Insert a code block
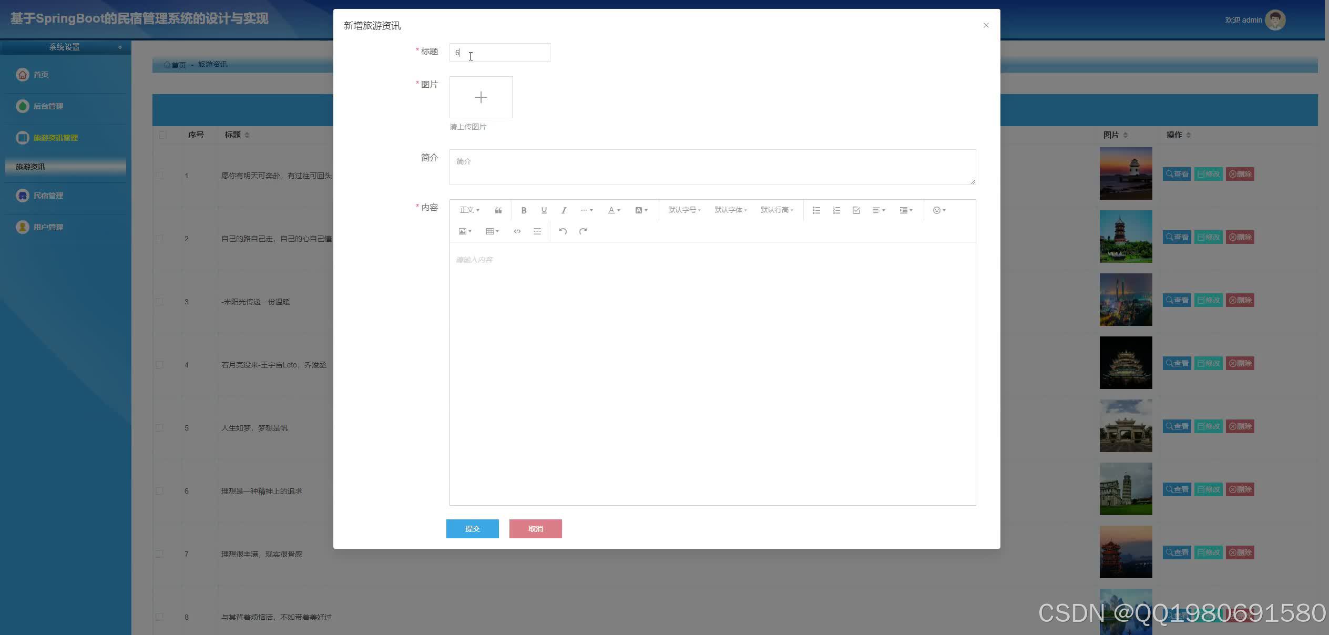Image resolution: width=1329 pixels, height=635 pixels. [517, 231]
